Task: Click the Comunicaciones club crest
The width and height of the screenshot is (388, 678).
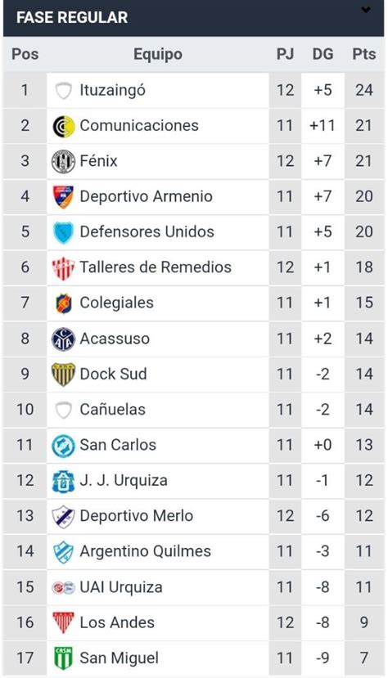Action: coord(64,126)
